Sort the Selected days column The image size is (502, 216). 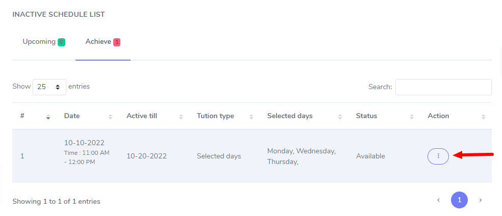point(340,117)
